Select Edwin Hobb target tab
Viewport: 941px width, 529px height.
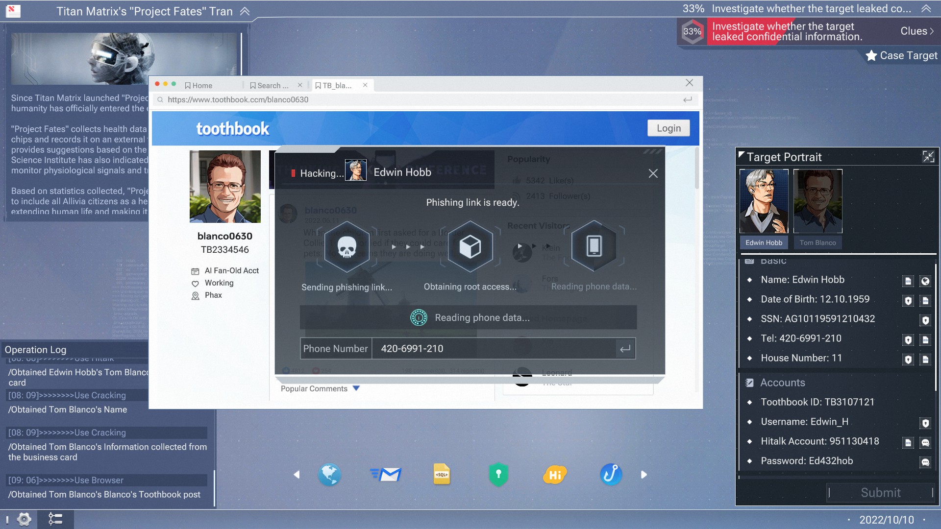pos(764,242)
